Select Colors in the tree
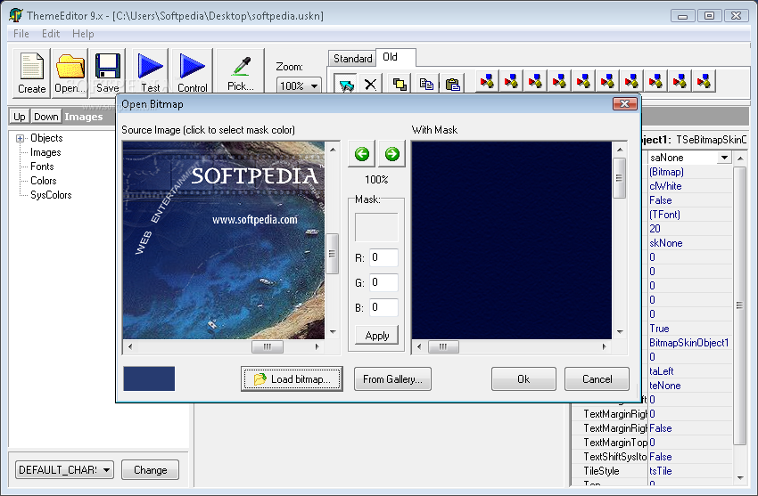The image size is (758, 496). tap(44, 181)
